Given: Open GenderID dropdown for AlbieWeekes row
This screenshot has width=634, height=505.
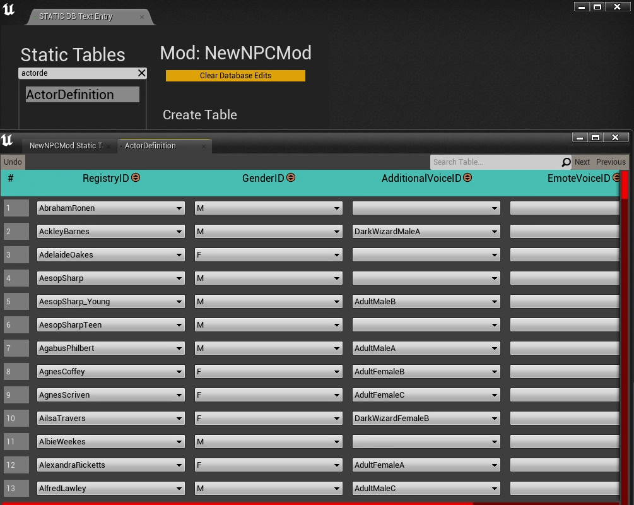Looking at the screenshot, I should tap(269, 441).
